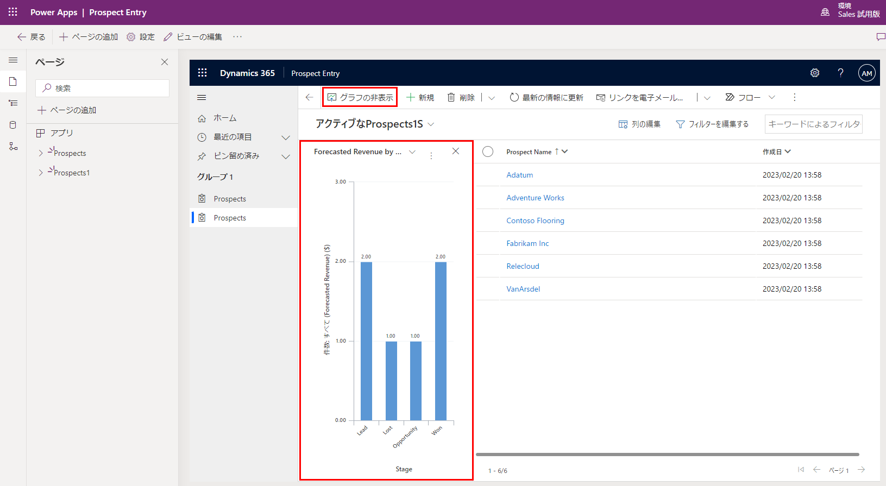Click 最新の情報に更新 refresh button
This screenshot has width=886, height=486.
coord(546,97)
